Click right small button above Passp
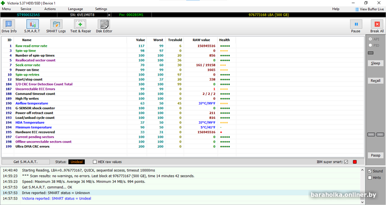 [380, 135]
